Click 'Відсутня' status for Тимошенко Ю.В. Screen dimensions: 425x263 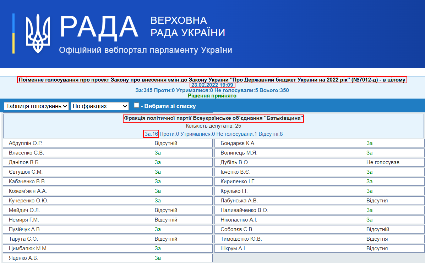pyautogui.click(x=377, y=239)
